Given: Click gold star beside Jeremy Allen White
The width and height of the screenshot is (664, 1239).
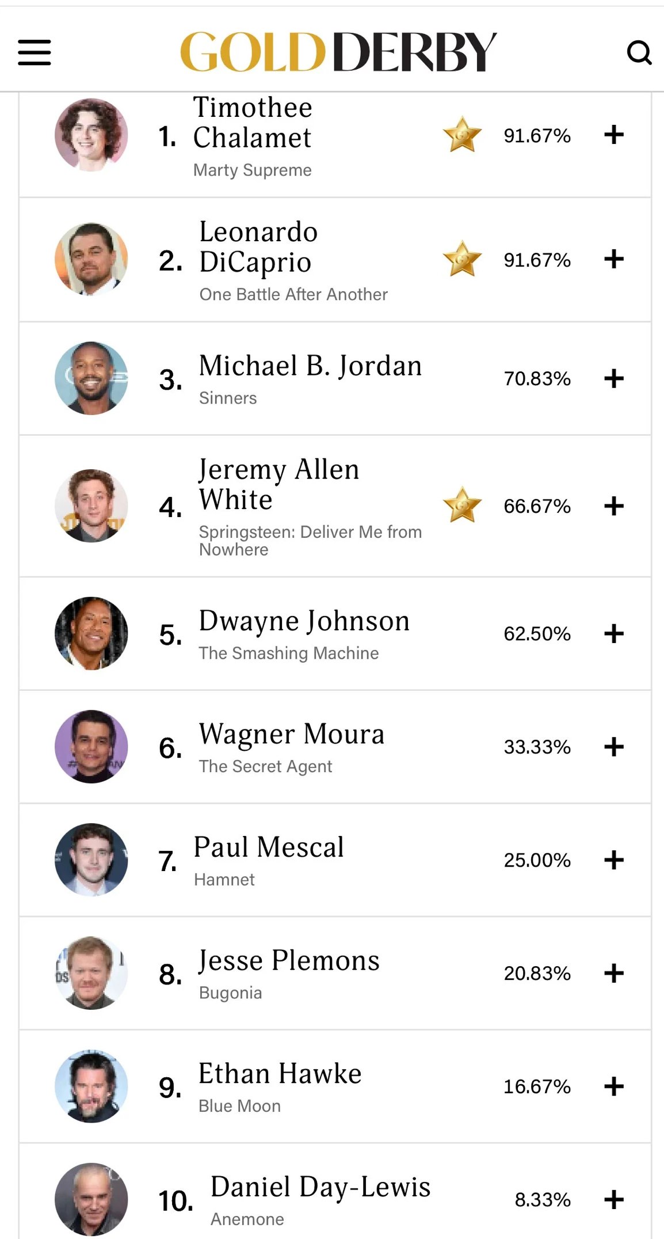Looking at the screenshot, I should [x=462, y=506].
